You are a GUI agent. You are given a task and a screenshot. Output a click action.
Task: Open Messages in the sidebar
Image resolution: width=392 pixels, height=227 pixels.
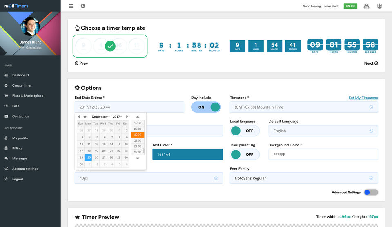(x=20, y=159)
